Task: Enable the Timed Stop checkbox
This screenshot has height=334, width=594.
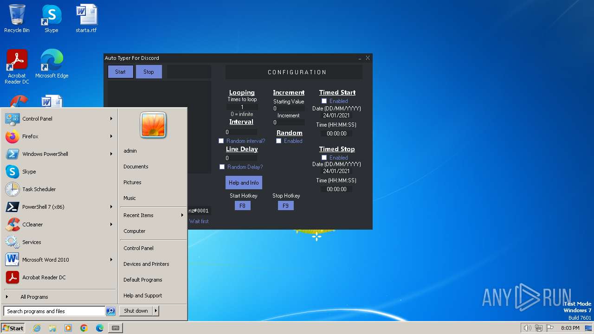Action: (324, 158)
